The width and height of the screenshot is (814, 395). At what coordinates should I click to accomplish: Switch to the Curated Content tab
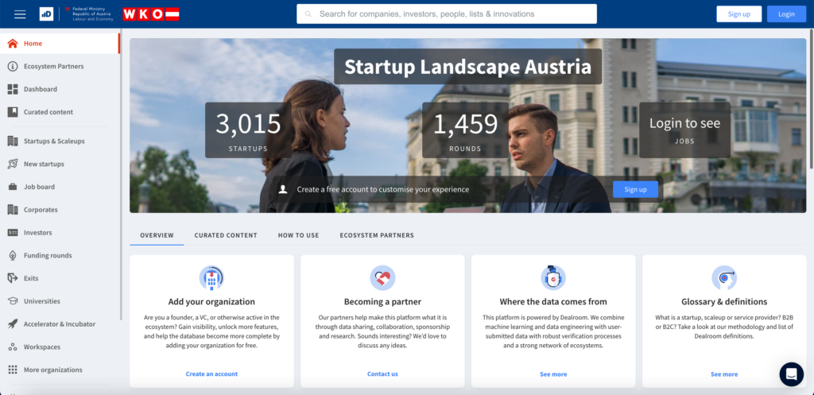(226, 235)
